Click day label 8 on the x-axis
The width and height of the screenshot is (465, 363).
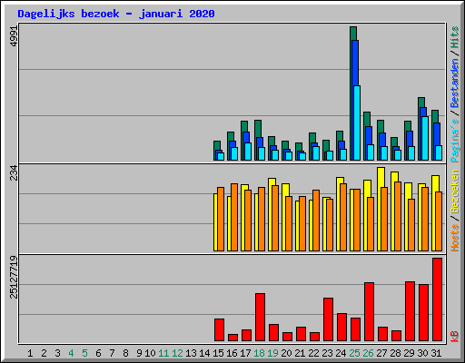[x=125, y=353]
